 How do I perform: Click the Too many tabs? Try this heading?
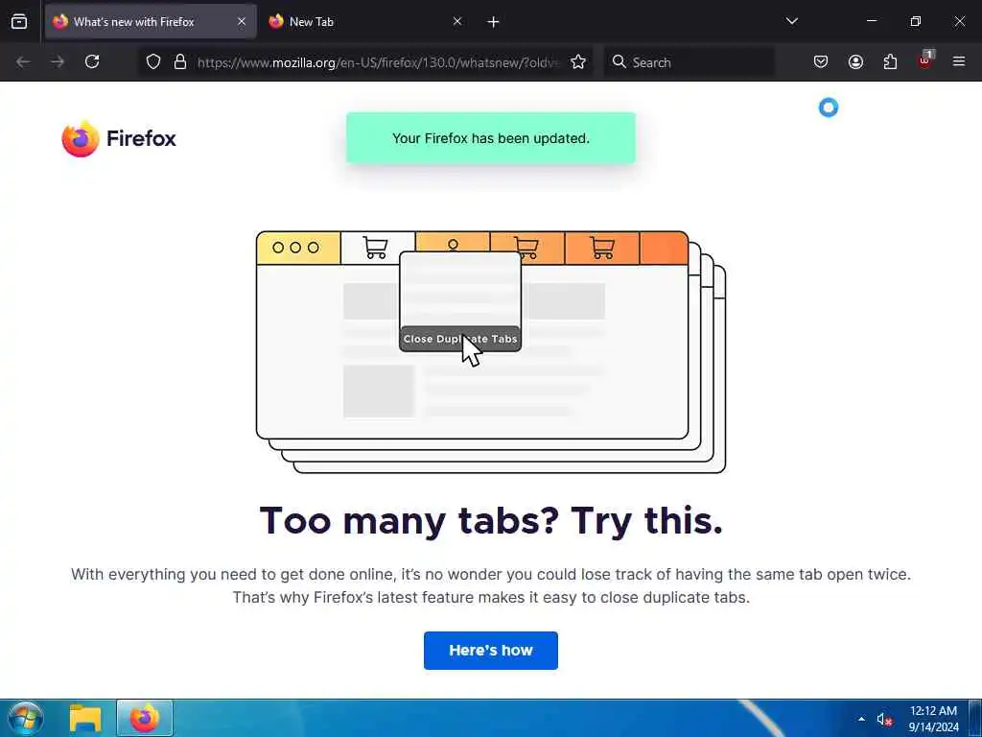pos(491,520)
